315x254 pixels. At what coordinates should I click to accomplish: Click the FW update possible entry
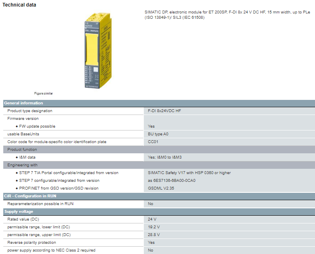click(x=37, y=126)
